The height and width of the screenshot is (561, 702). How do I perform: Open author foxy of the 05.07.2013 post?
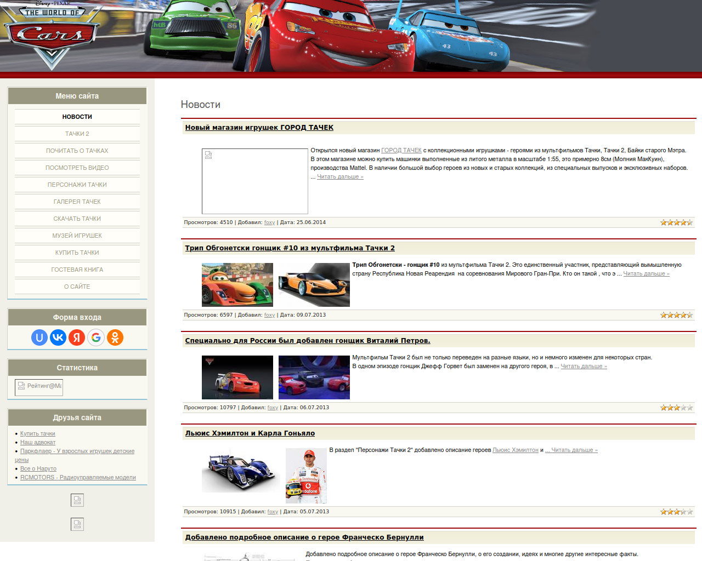[x=273, y=512]
